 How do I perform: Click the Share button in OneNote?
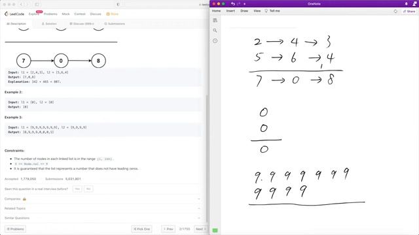pos(409,11)
